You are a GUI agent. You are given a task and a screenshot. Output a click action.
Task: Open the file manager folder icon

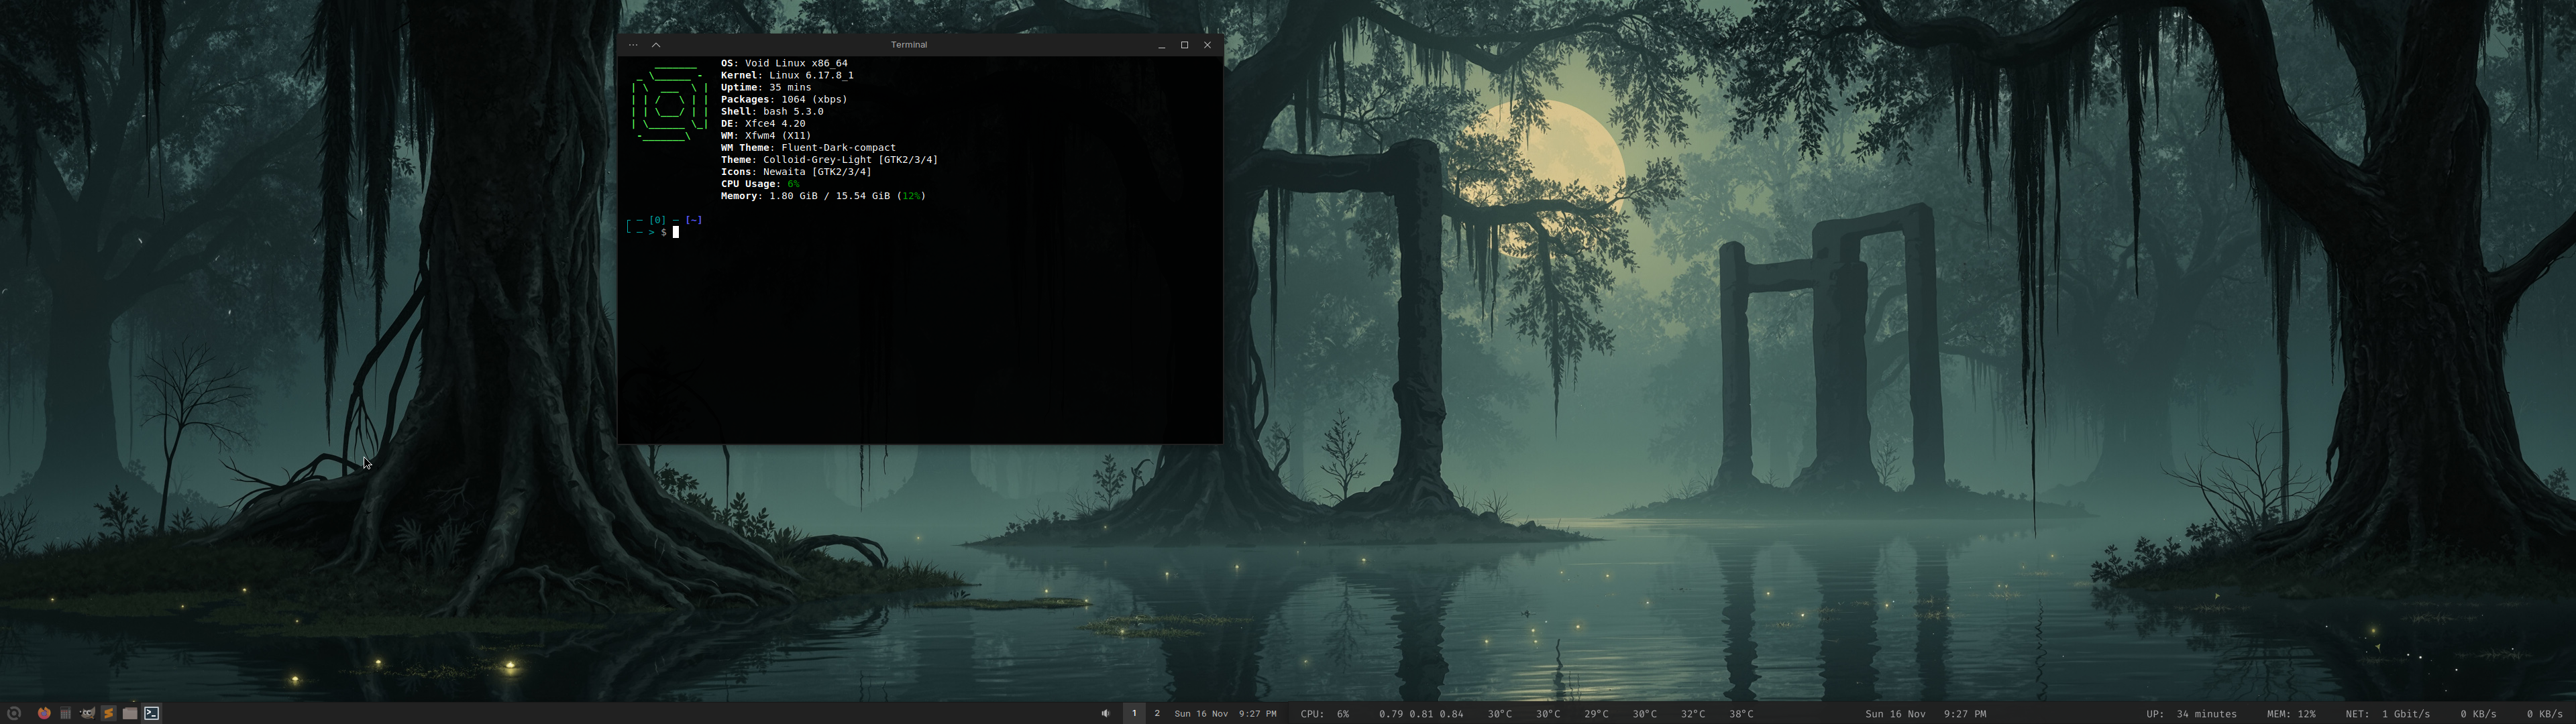pos(130,713)
